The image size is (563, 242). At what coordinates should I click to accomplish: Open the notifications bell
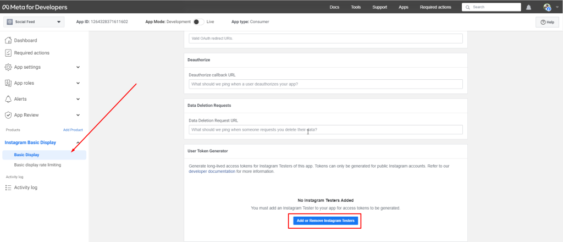tap(528, 7)
